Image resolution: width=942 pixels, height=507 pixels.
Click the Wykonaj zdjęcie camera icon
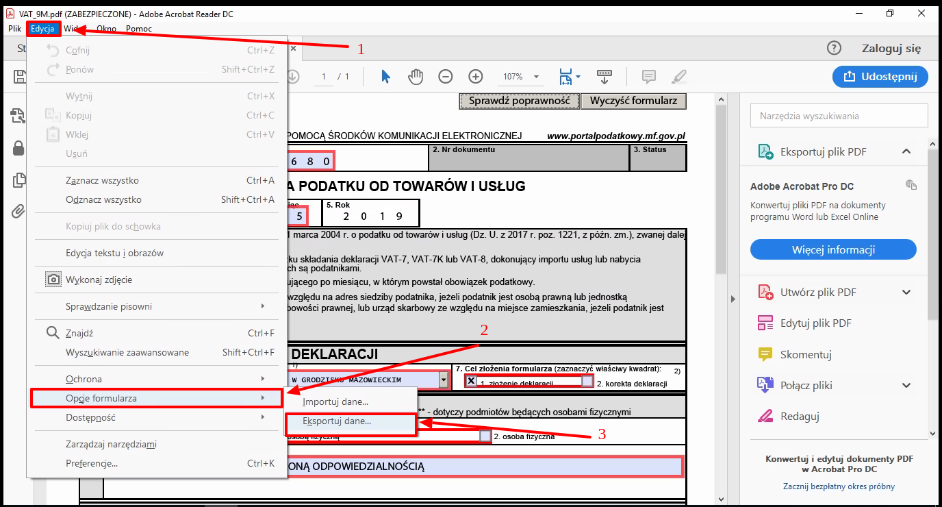53,280
